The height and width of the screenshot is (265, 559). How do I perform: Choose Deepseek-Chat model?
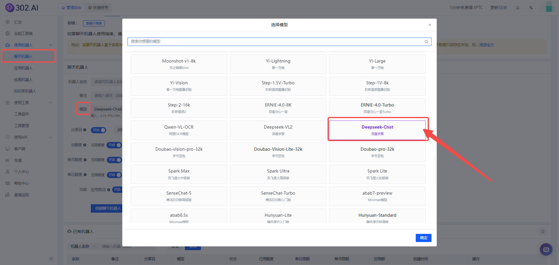coord(377,130)
